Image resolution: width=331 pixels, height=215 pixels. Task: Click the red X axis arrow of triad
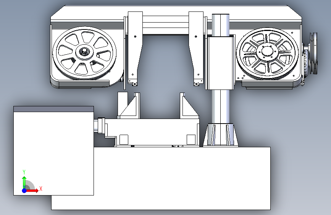[x=32, y=191]
